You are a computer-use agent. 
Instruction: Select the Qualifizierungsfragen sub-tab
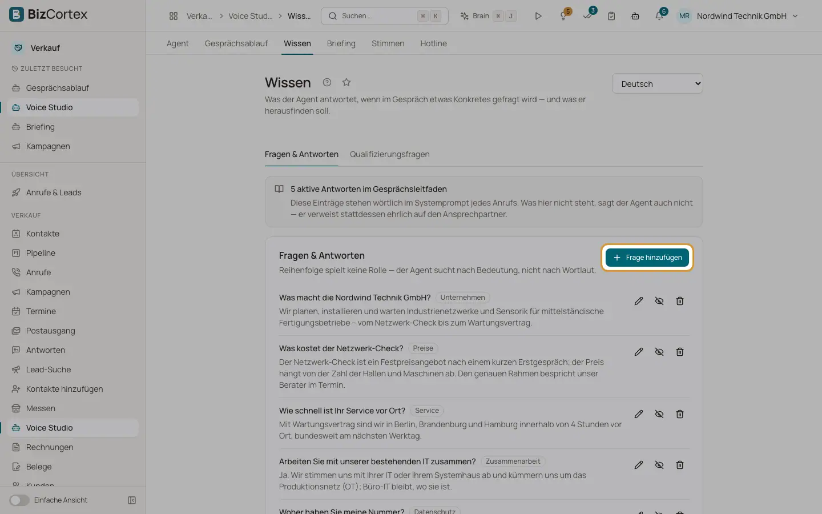390,154
